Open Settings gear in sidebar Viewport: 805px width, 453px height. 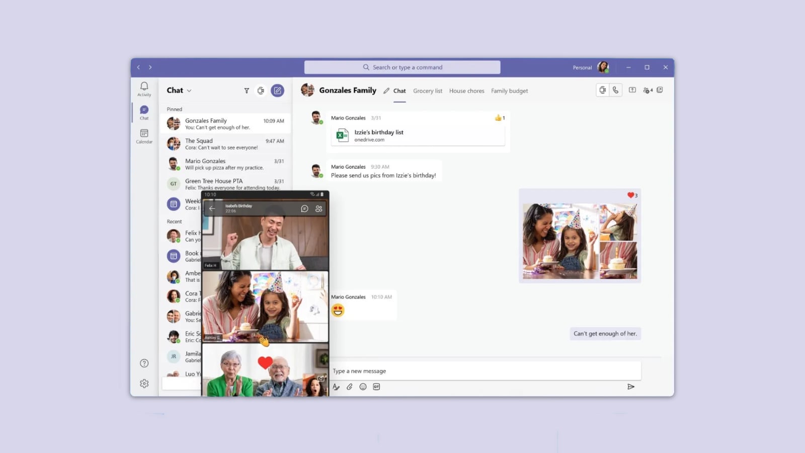click(x=144, y=384)
